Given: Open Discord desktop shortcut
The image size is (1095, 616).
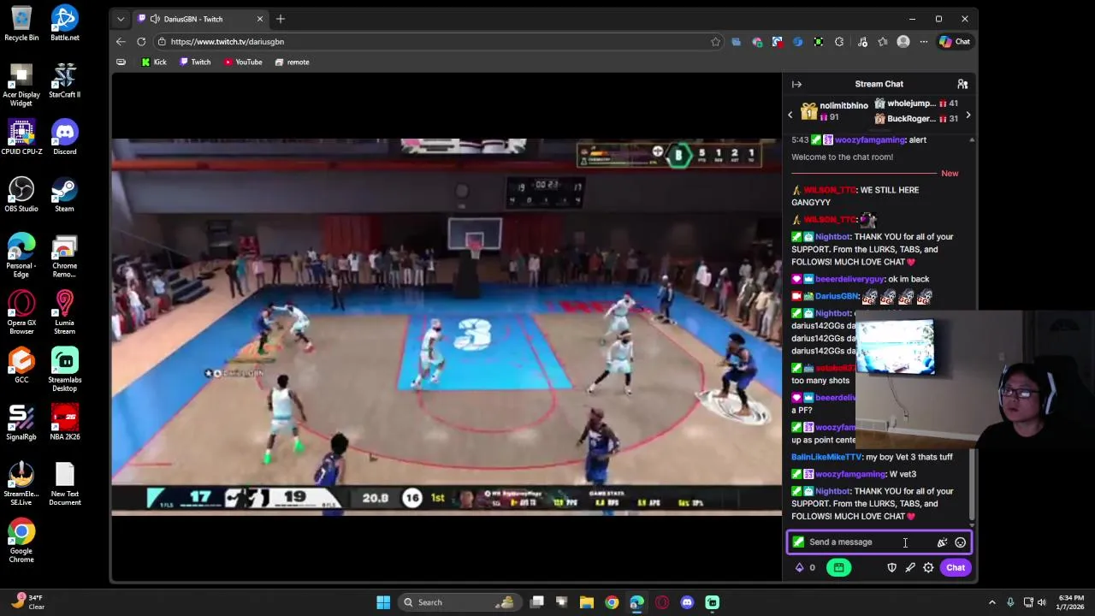Looking at the screenshot, I should [x=64, y=137].
